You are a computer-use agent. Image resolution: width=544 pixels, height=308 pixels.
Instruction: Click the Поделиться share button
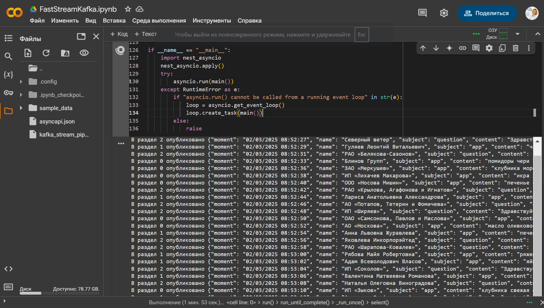[487, 13]
